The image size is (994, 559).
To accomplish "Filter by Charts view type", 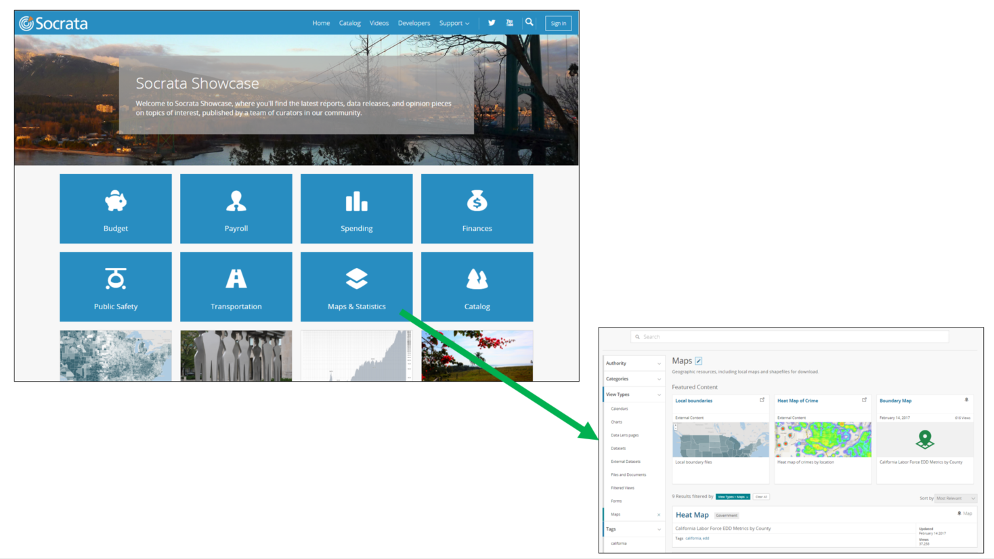I will [x=616, y=422].
